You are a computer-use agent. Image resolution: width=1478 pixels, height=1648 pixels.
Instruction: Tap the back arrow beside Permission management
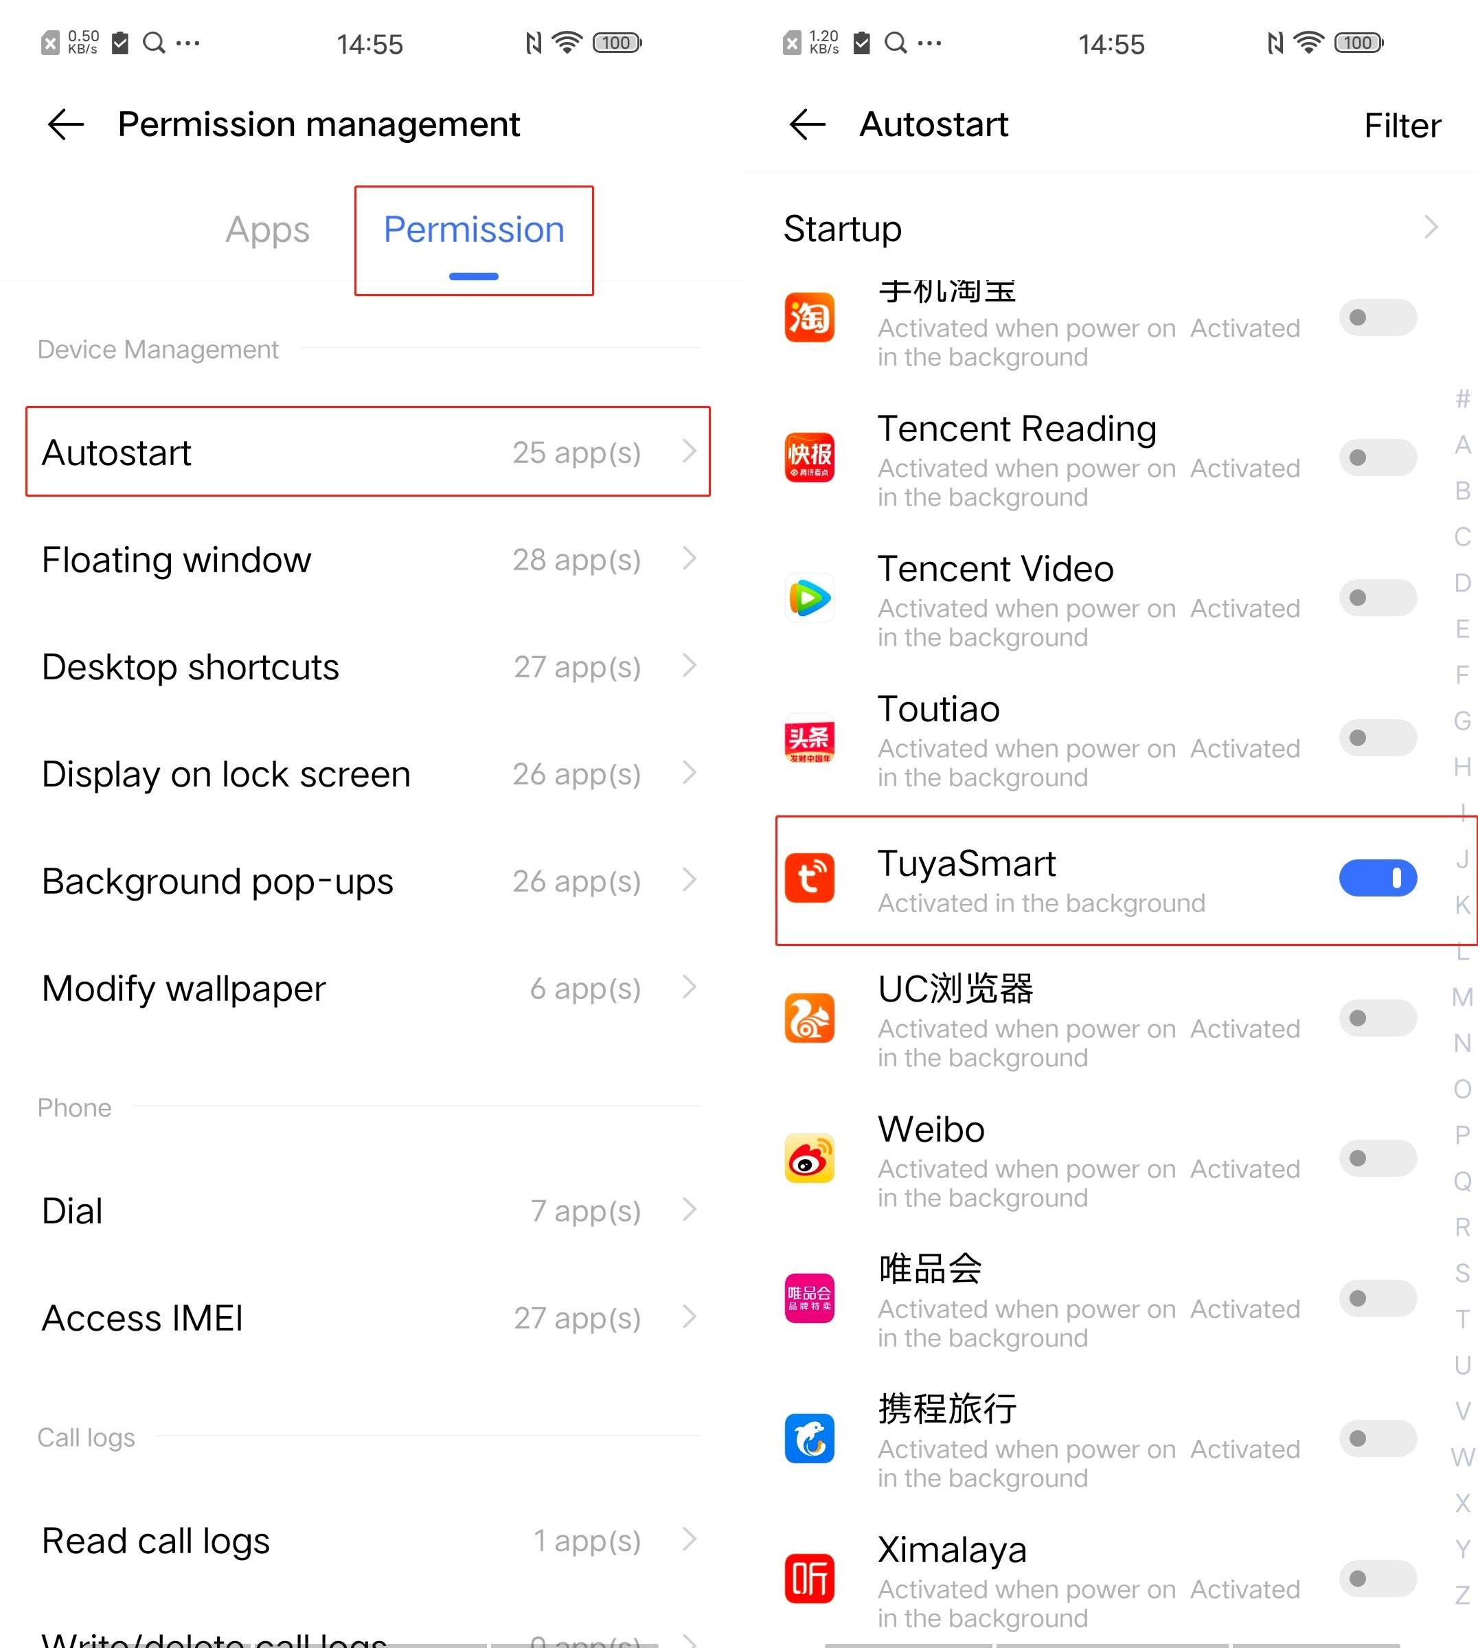66,124
